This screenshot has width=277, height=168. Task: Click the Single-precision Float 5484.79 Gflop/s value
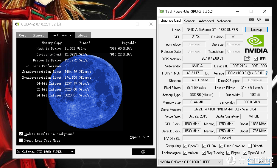[78, 72]
